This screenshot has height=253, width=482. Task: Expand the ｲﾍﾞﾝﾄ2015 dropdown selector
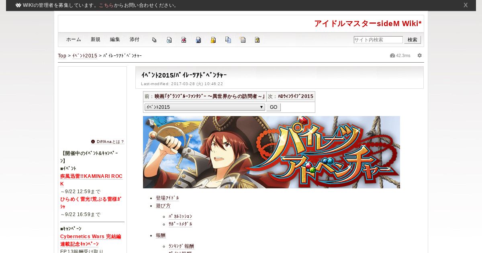coord(204,107)
